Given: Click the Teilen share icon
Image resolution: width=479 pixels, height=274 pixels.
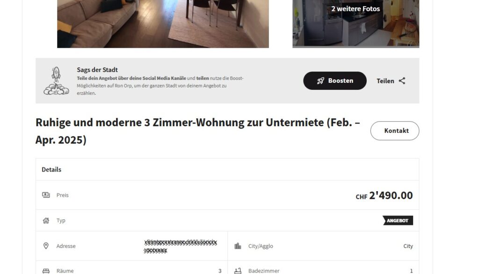Looking at the screenshot, I should (x=402, y=81).
